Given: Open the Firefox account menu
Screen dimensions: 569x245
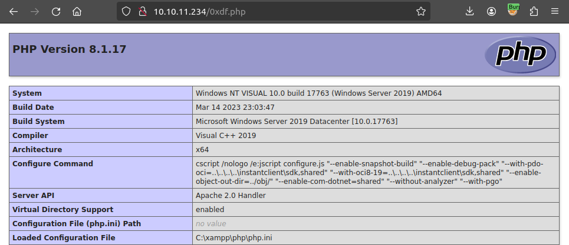Looking at the screenshot, I should (x=491, y=11).
